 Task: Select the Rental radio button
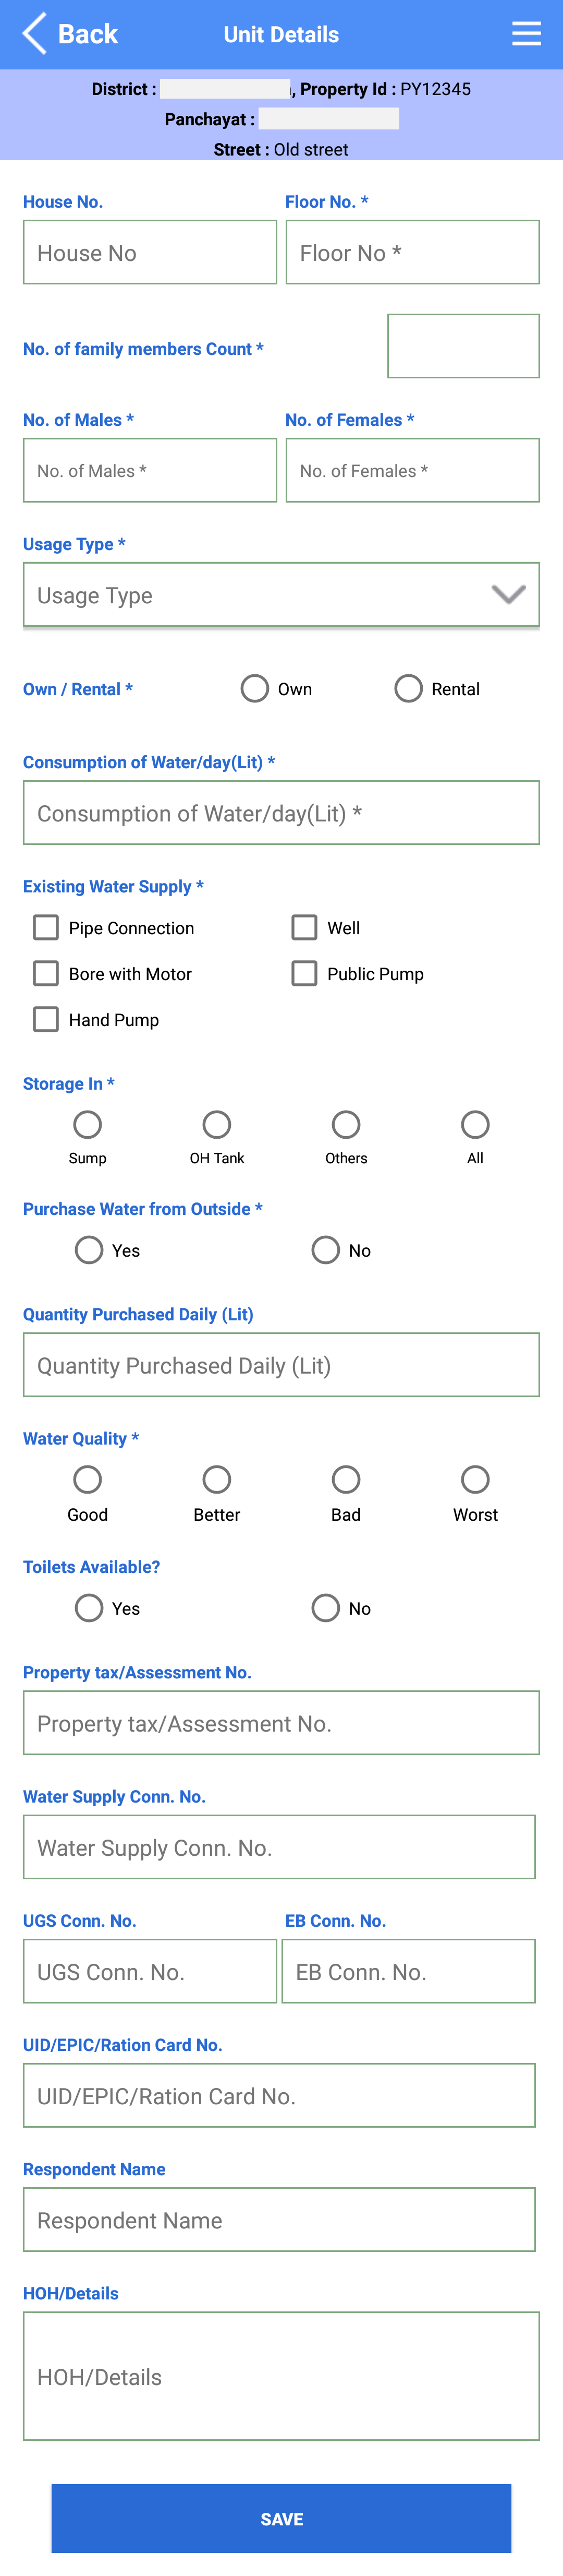[x=408, y=689]
